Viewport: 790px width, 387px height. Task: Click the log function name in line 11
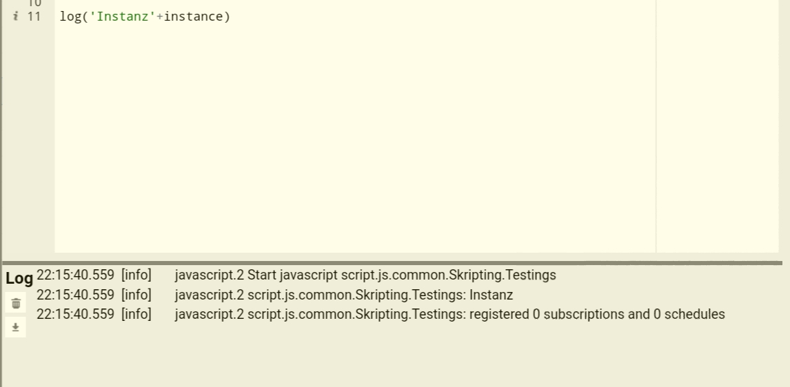[71, 16]
